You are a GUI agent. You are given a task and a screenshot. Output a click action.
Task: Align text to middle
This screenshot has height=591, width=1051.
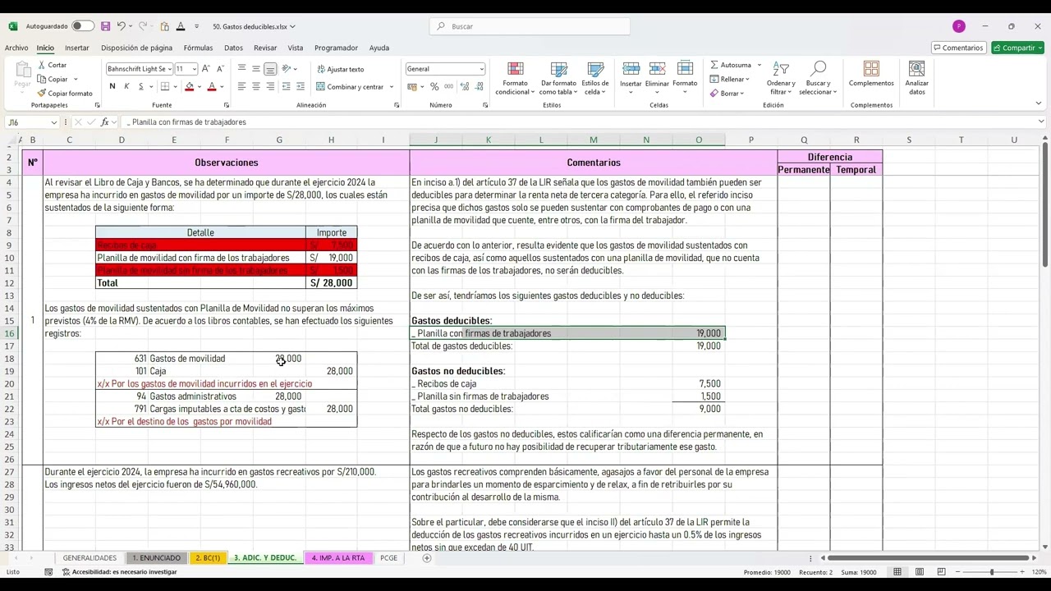[x=256, y=69]
